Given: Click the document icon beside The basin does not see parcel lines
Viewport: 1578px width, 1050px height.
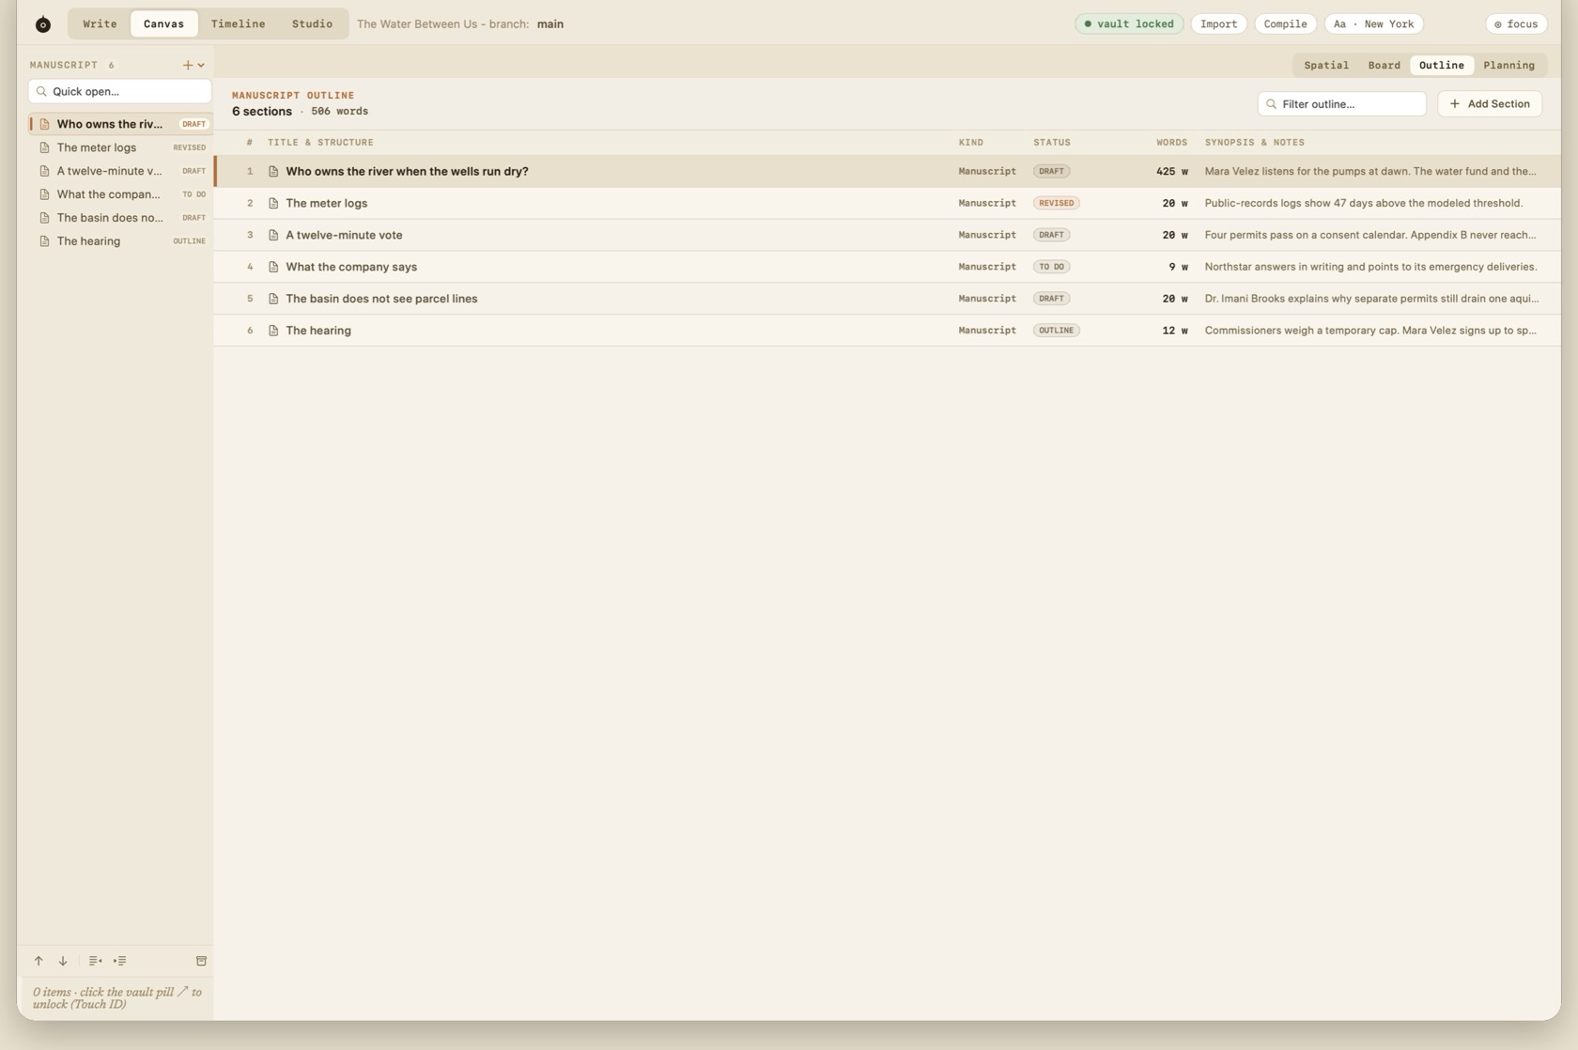Looking at the screenshot, I should coord(273,299).
